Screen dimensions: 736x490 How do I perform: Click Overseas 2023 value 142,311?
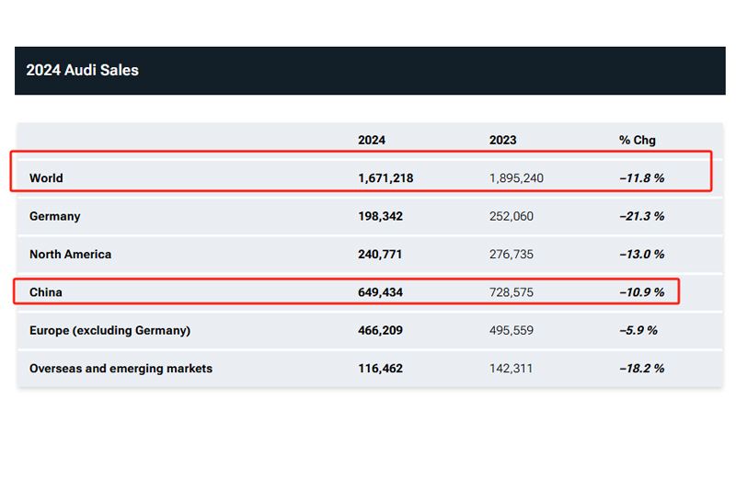point(511,368)
